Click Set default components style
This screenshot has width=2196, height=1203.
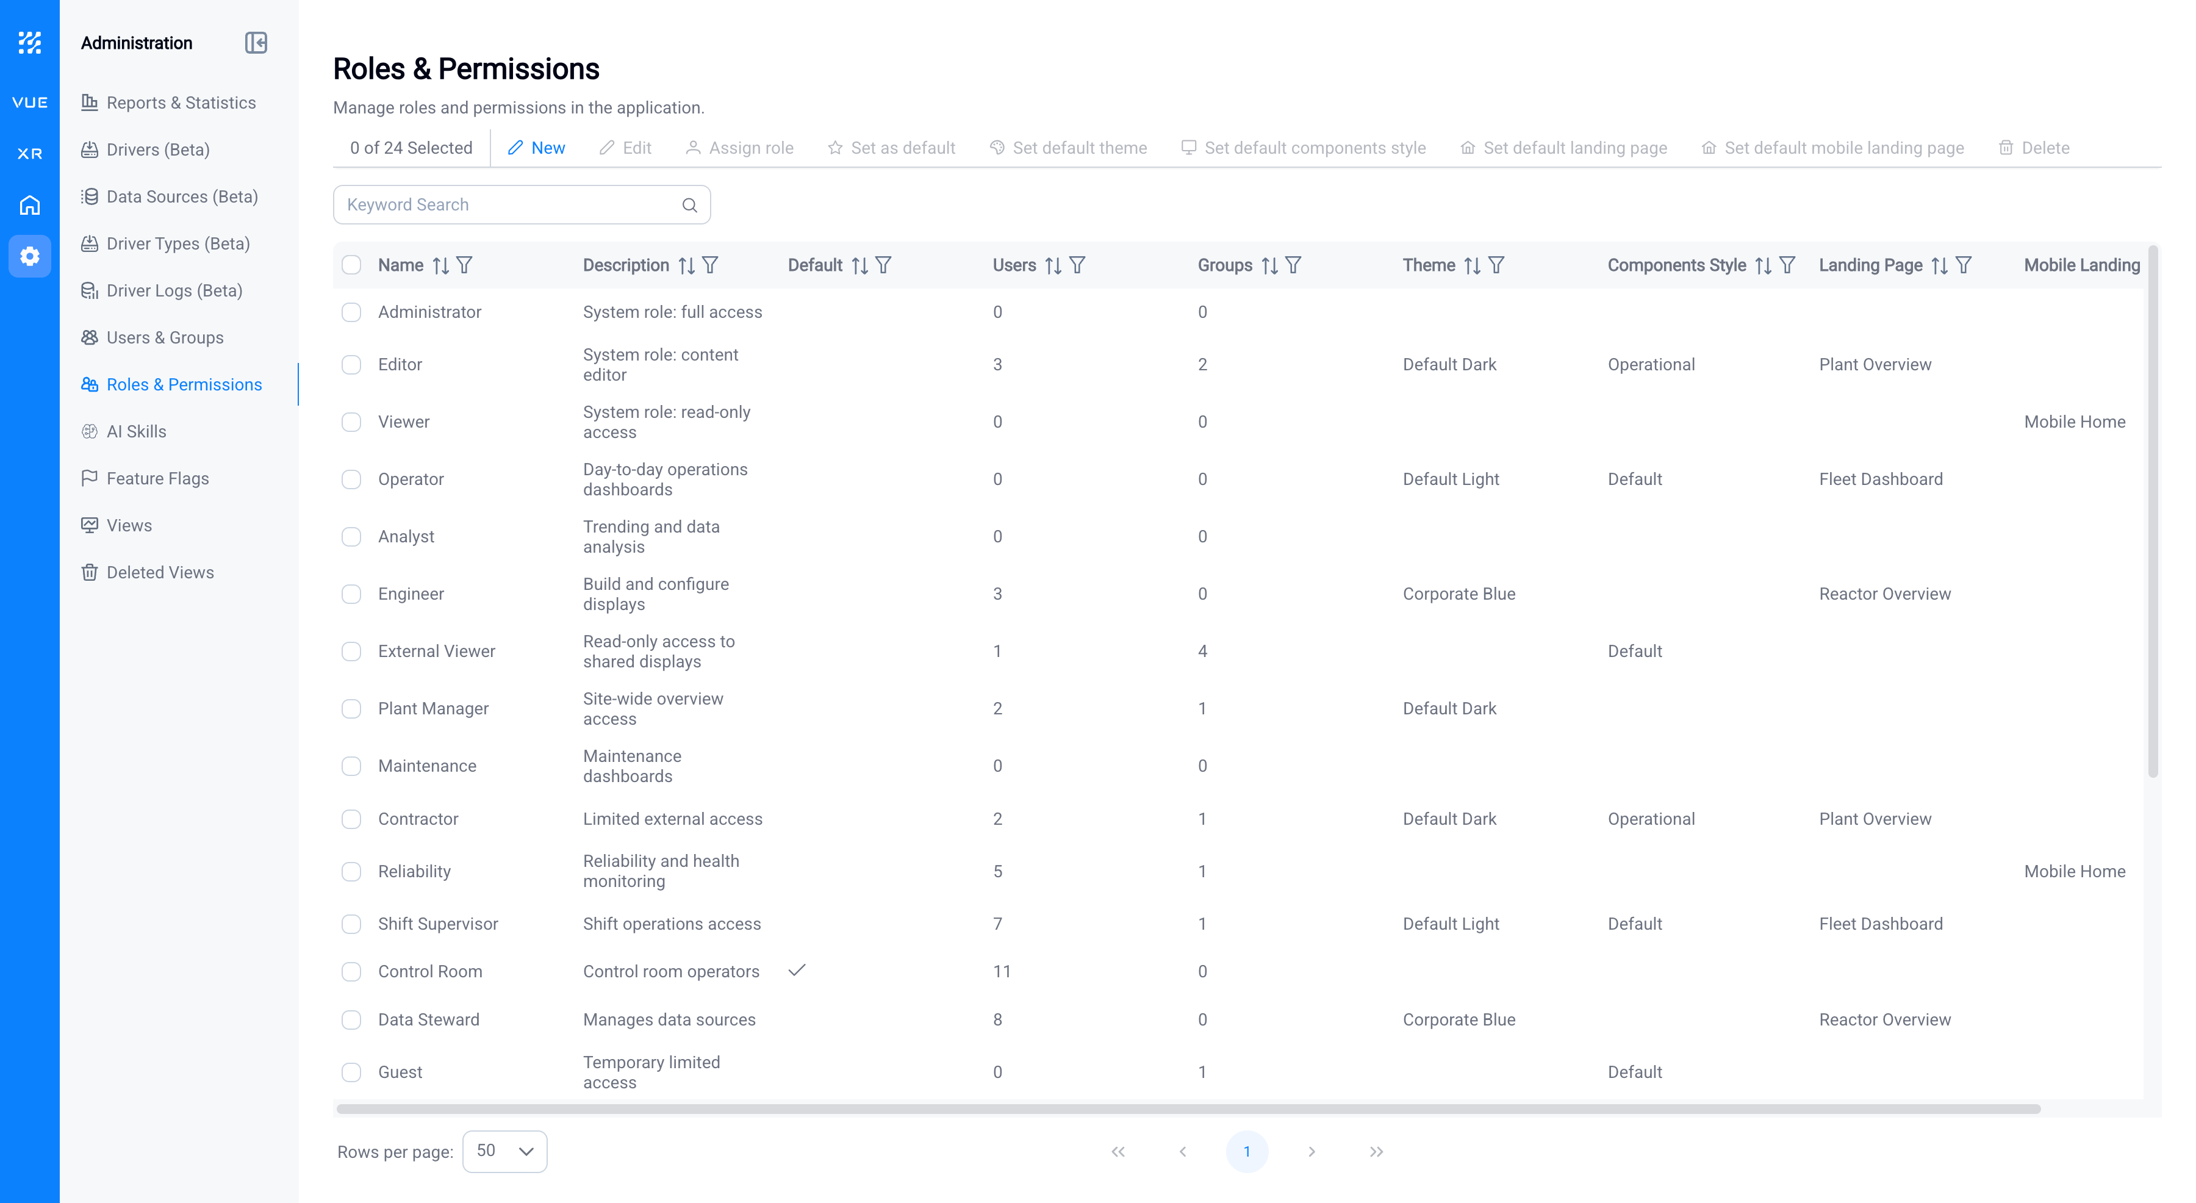tap(1304, 148)
